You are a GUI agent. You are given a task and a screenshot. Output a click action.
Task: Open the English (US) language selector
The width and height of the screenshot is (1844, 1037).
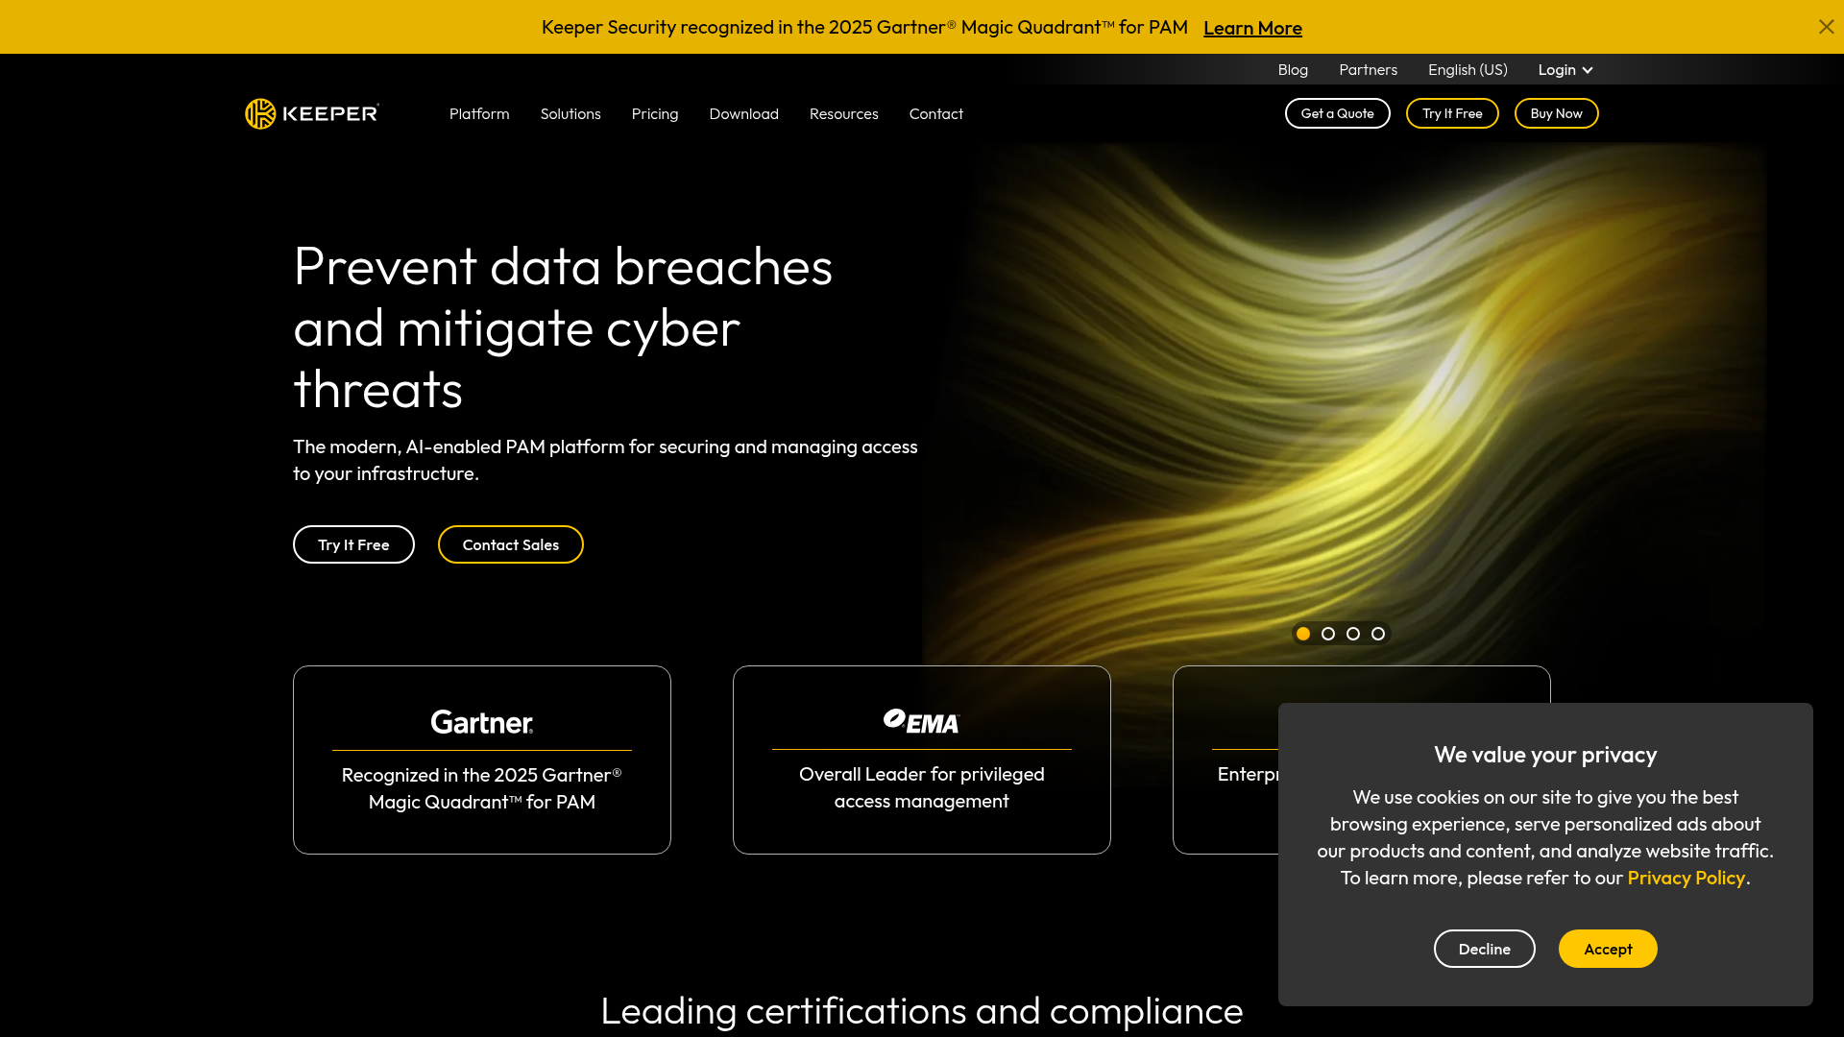click(x=1467, y=69)
